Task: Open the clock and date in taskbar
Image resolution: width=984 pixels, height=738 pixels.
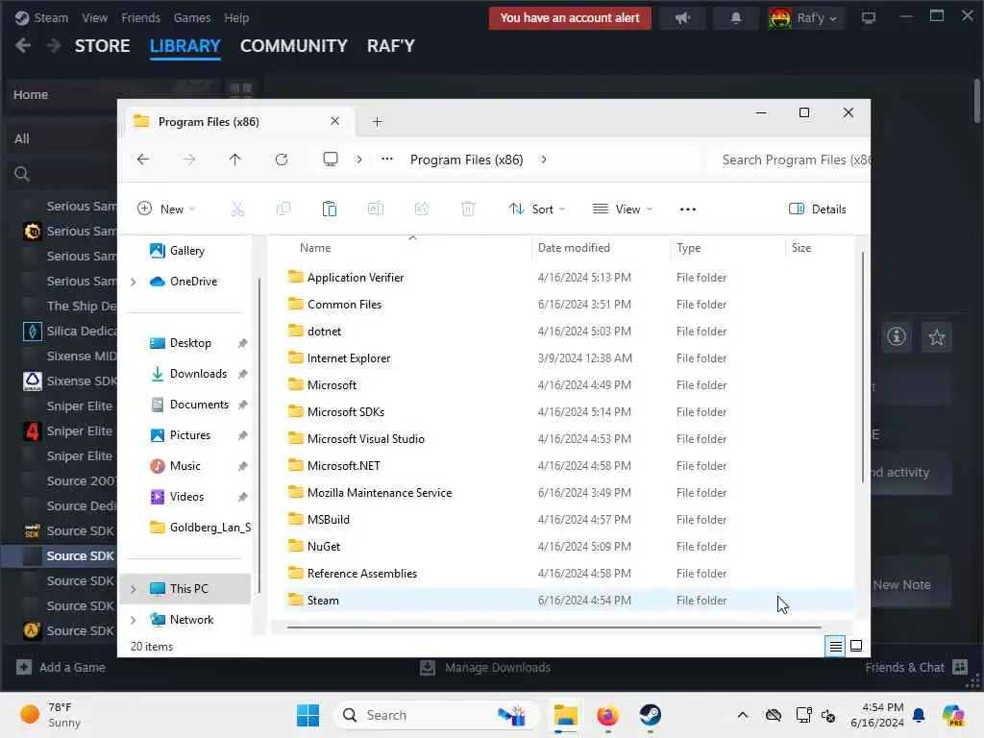Action: pos(877,715)
